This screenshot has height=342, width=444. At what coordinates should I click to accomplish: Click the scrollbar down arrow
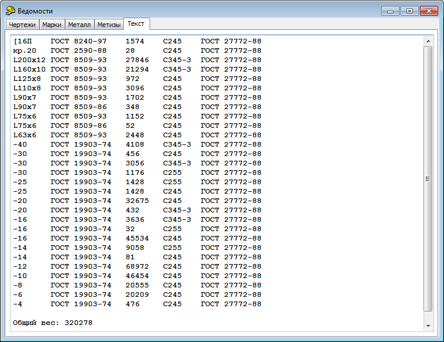428,326
